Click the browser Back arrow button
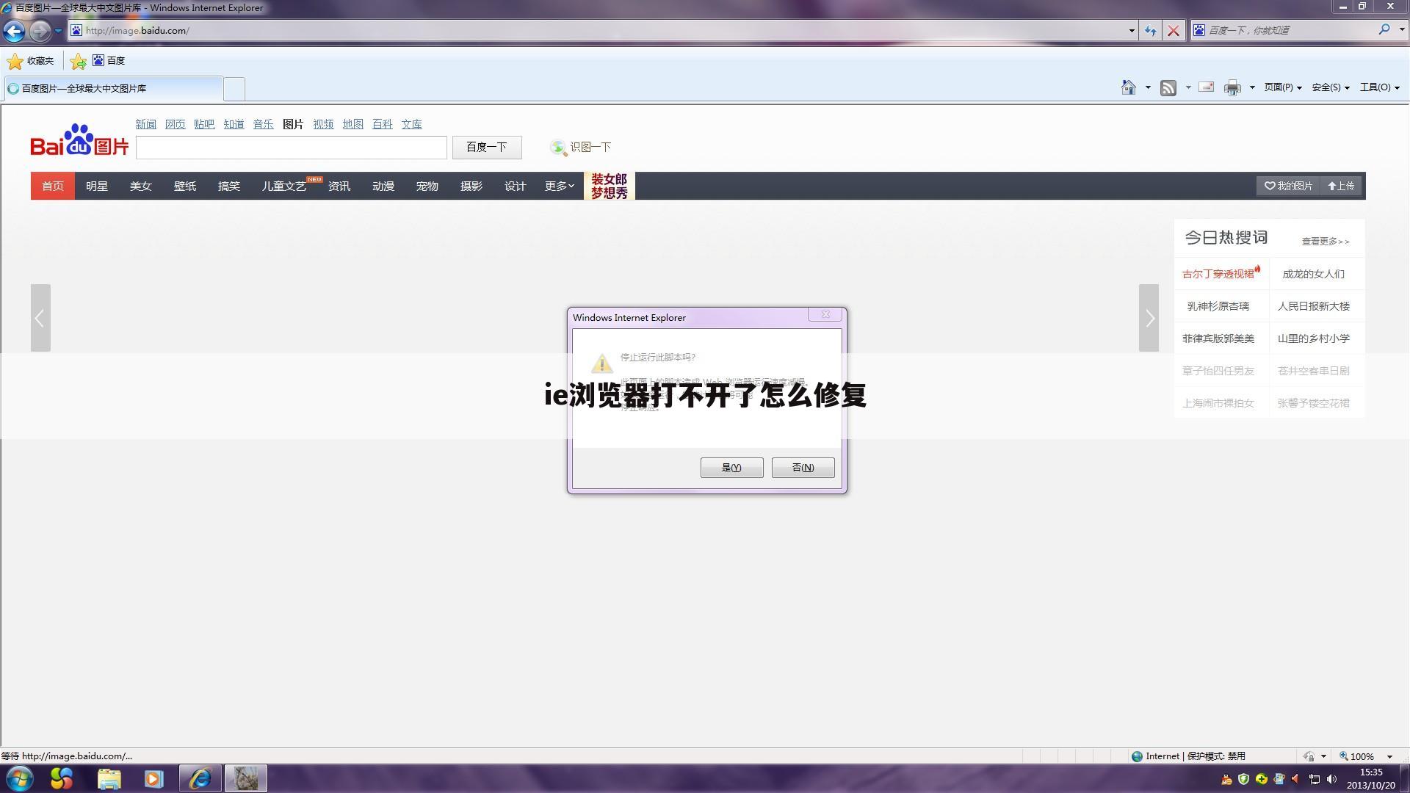The image size is (1410, 793). [14, 31]
